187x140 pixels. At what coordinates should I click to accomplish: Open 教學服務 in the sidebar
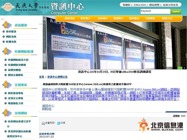(x=11, y=31)
